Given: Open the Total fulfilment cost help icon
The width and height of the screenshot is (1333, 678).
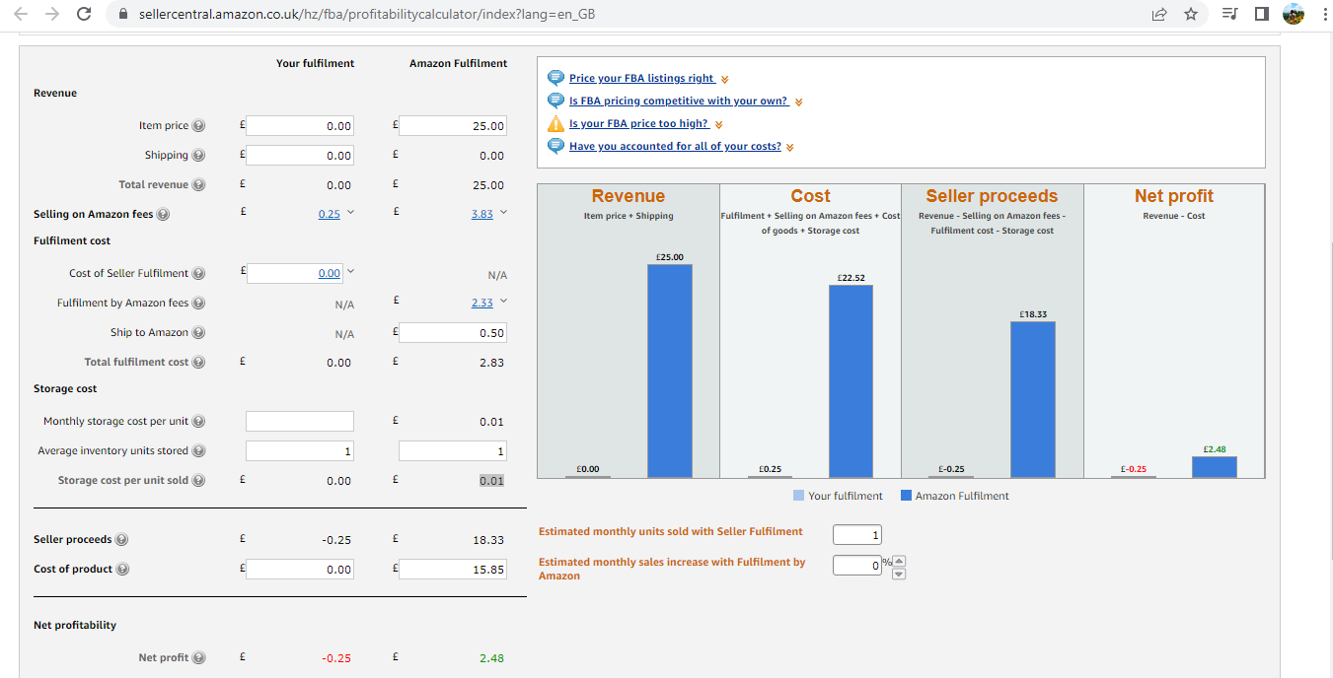Looking at the screenshot, I should tap(198, 363).
